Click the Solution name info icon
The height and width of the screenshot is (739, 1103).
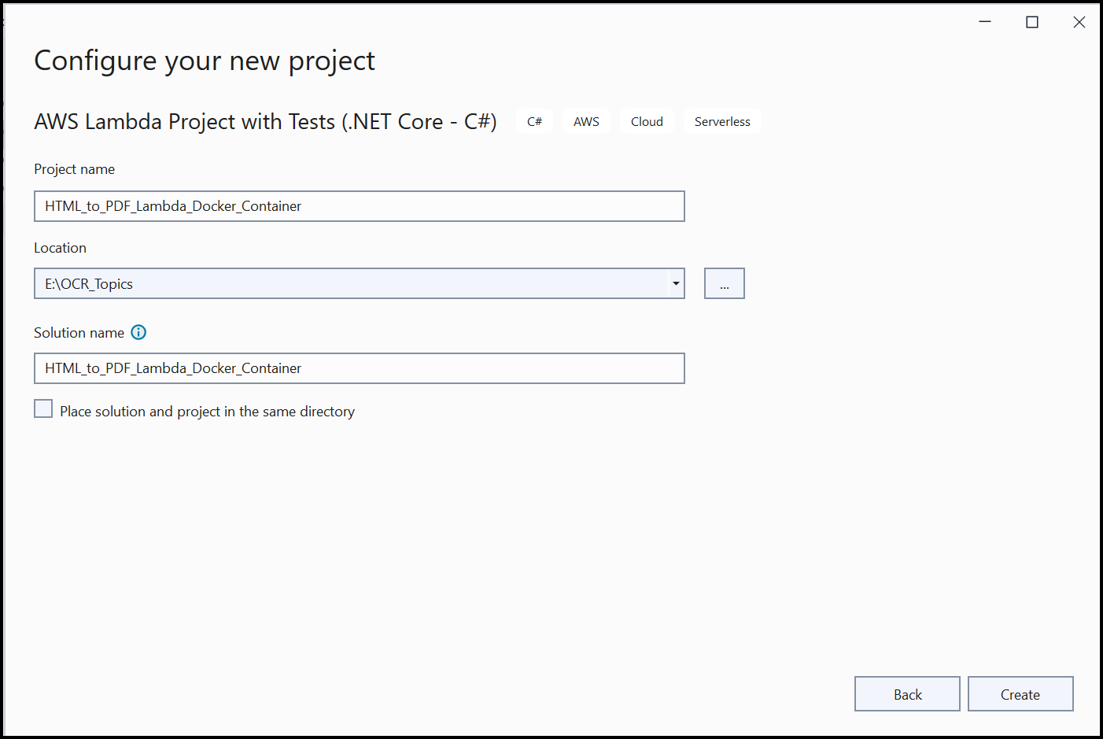(138, 332)
